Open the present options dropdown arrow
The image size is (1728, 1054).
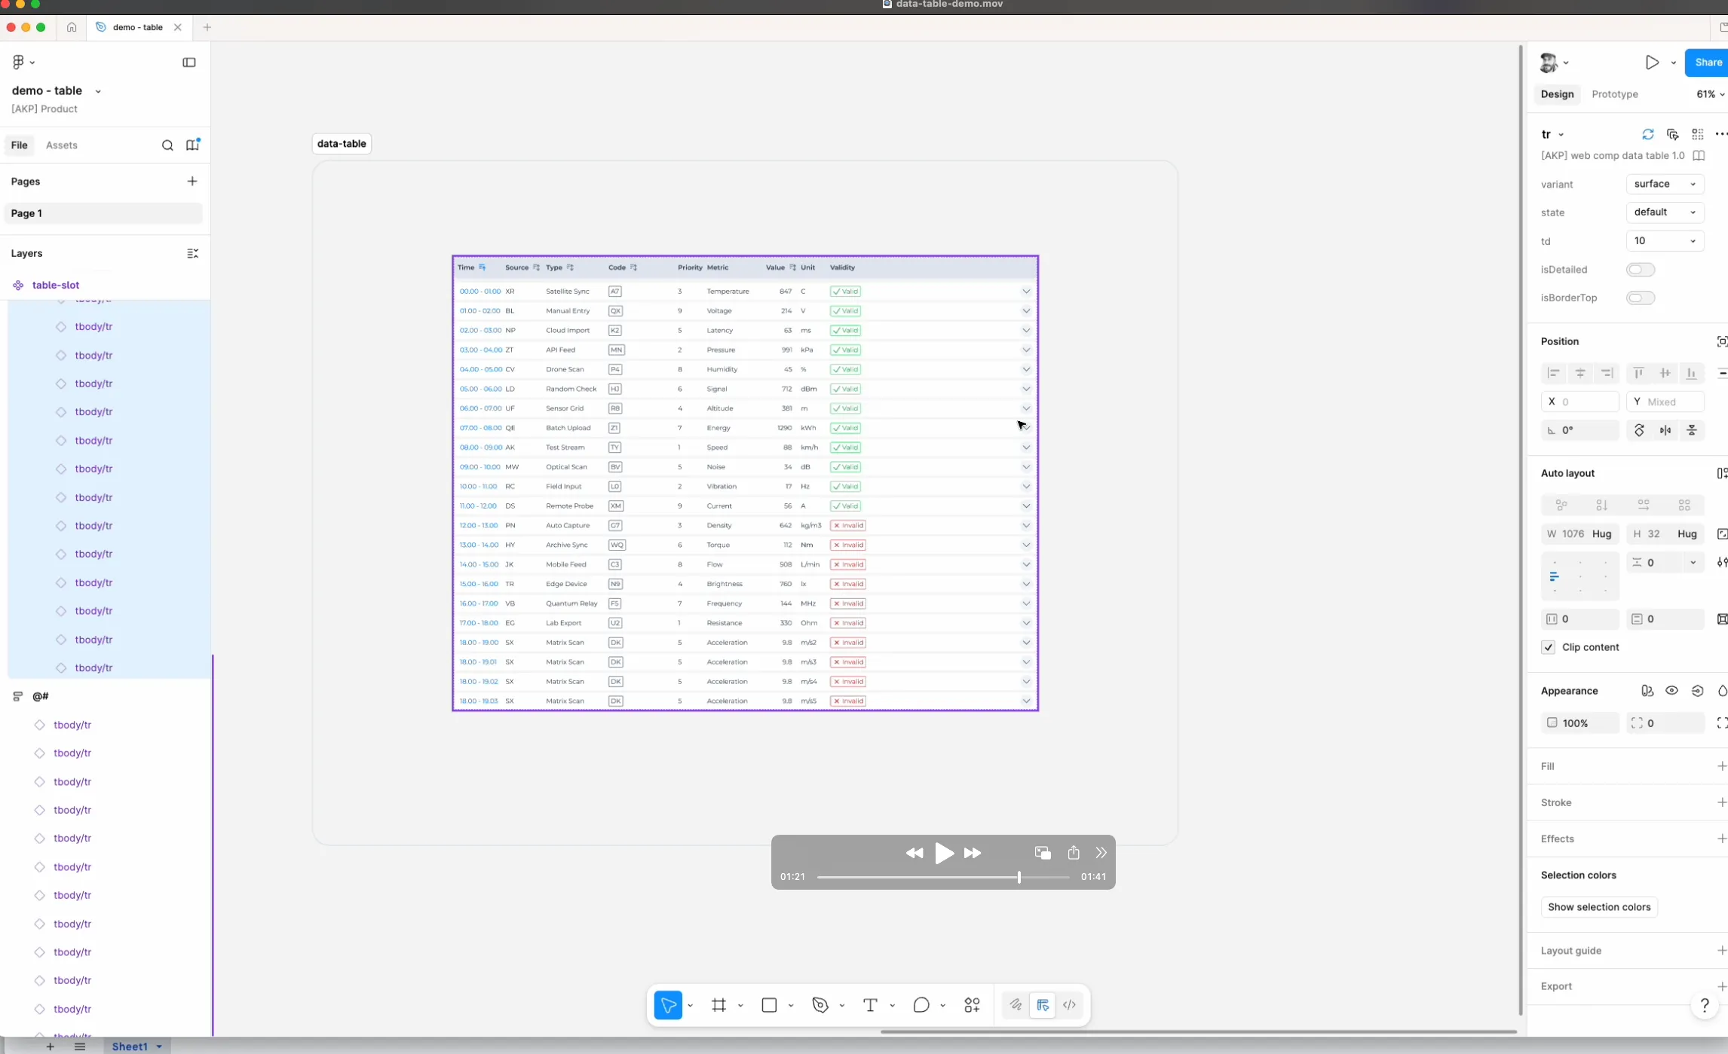(1674, 63)
